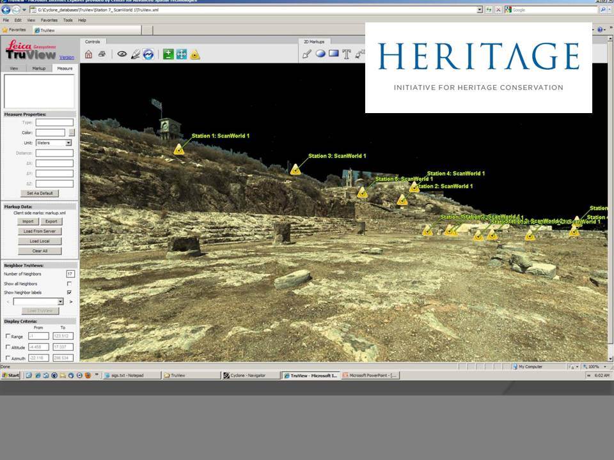Open the File menu
This screenshot has width=614, height=460.
pyautogui.click(x=6, y=20)
